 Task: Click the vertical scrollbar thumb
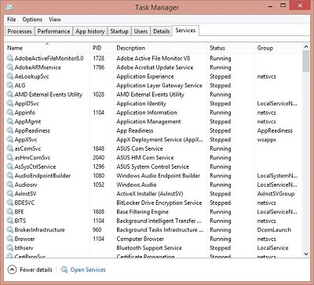click(x=306, y=61)
